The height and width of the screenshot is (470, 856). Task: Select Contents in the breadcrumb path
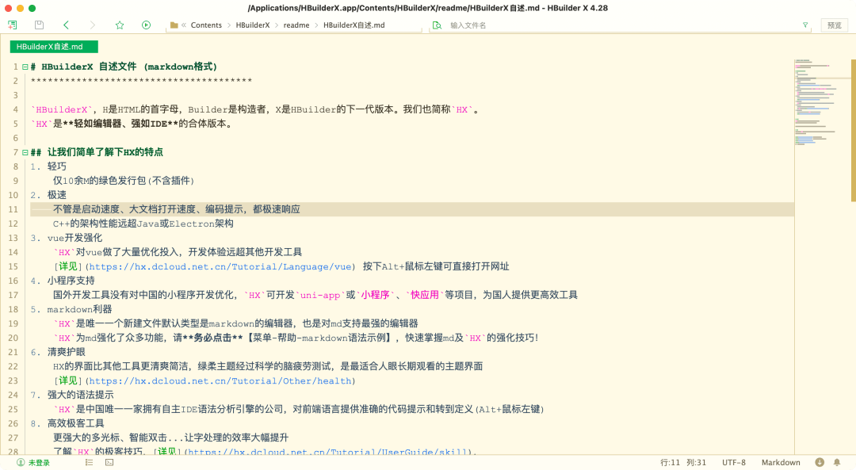coord(206,25)
